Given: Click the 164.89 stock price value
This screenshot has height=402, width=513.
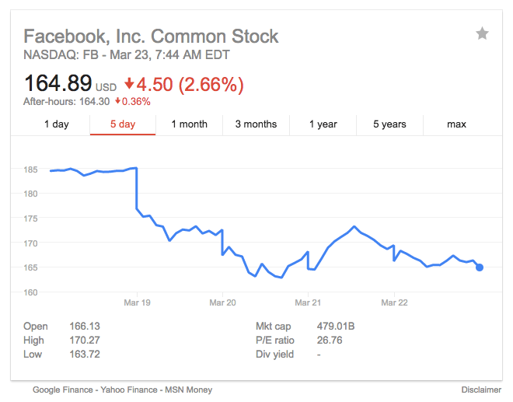Looking at the screenshot, I should 58,83.
